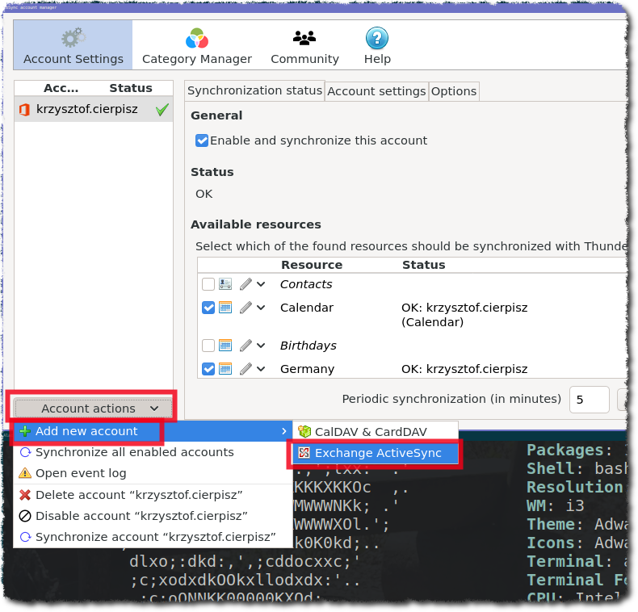Viewport: 638px width, 612px height.
Task: Click the "Germany" resource name
Action: 307,369
